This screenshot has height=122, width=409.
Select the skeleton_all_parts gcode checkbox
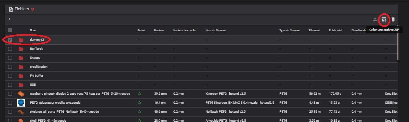click(x=10, y=112)
